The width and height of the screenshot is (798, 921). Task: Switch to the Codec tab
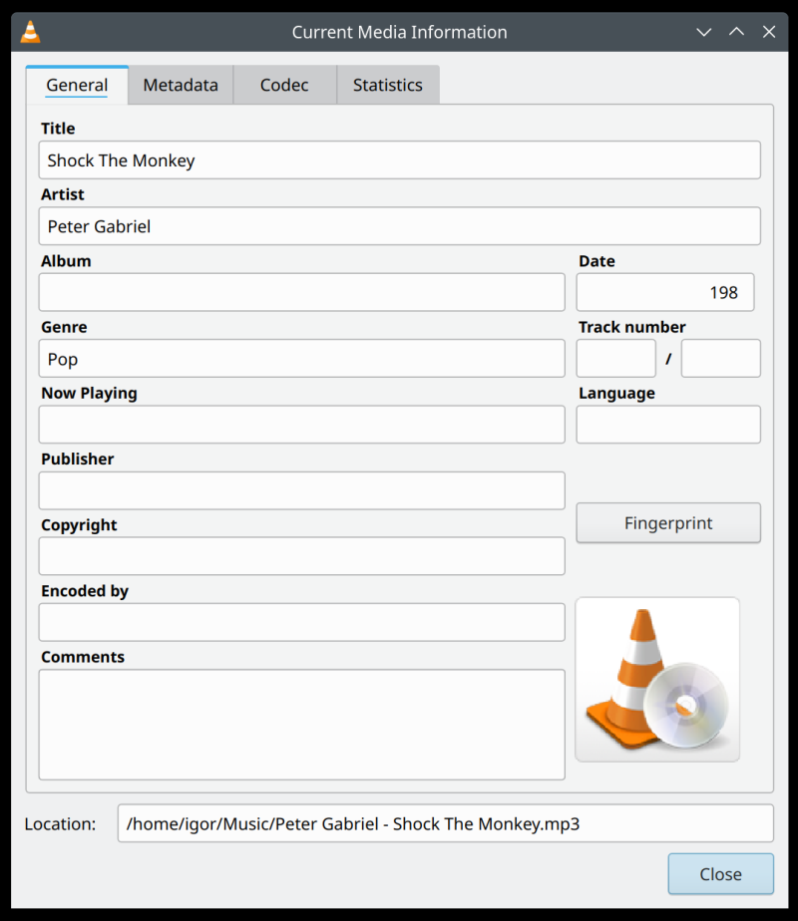coord(284,85)
